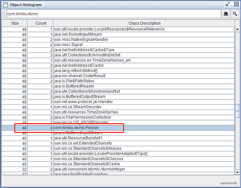Click the Object Histogram window icon

pyautogui.click(x=5, y=5)
